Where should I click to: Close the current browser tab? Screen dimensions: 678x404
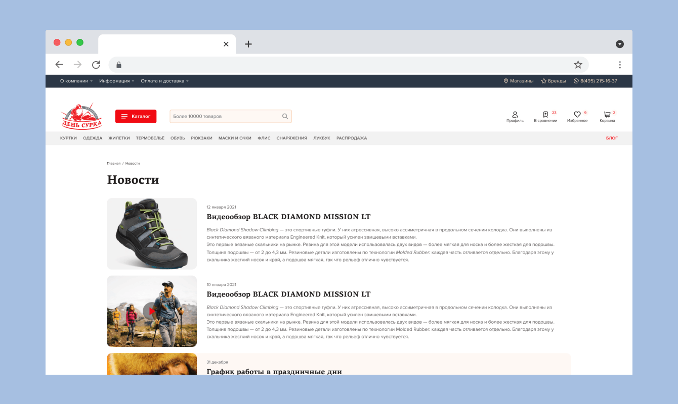pyautogui.click(x=226, y=44)
